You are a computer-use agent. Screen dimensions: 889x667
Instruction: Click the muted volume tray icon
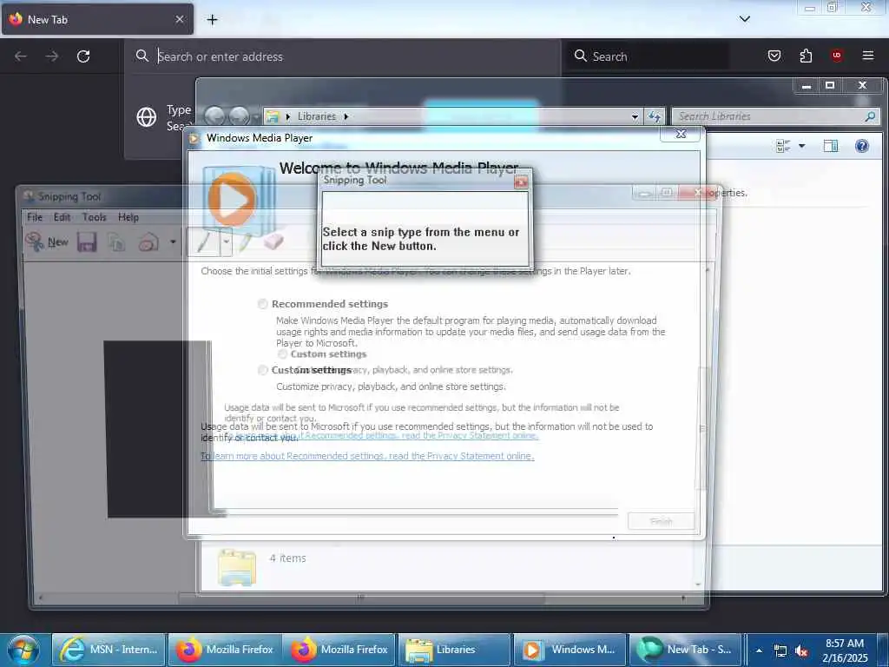pyautogui.click(x=800, y=651)
